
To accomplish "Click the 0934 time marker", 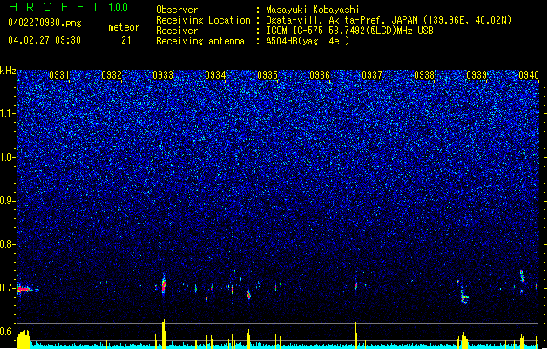I will (x=215, y=75).
